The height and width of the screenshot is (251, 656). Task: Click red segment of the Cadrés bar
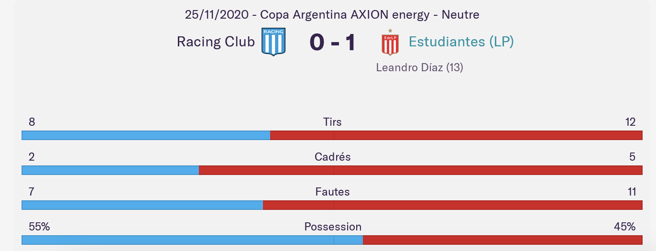(420, 170)
